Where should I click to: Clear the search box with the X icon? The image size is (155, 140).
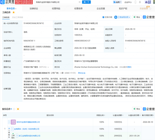click(x=79, y=2)
